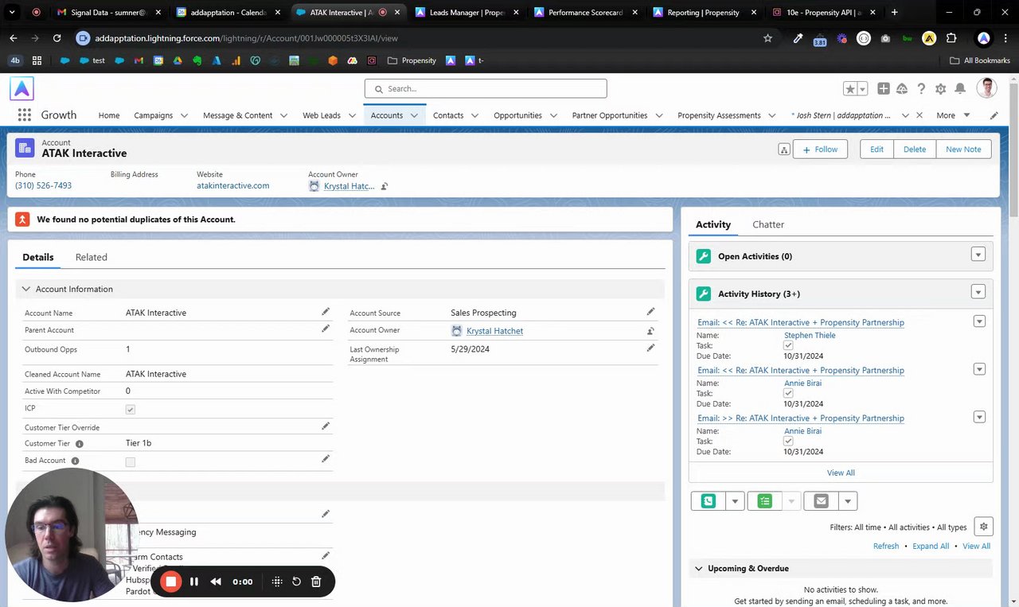Image resolution: width=1019 pixels, height=607 pixels.
Task: Click the Log a Call phone icon
Action: pos(709,501)
